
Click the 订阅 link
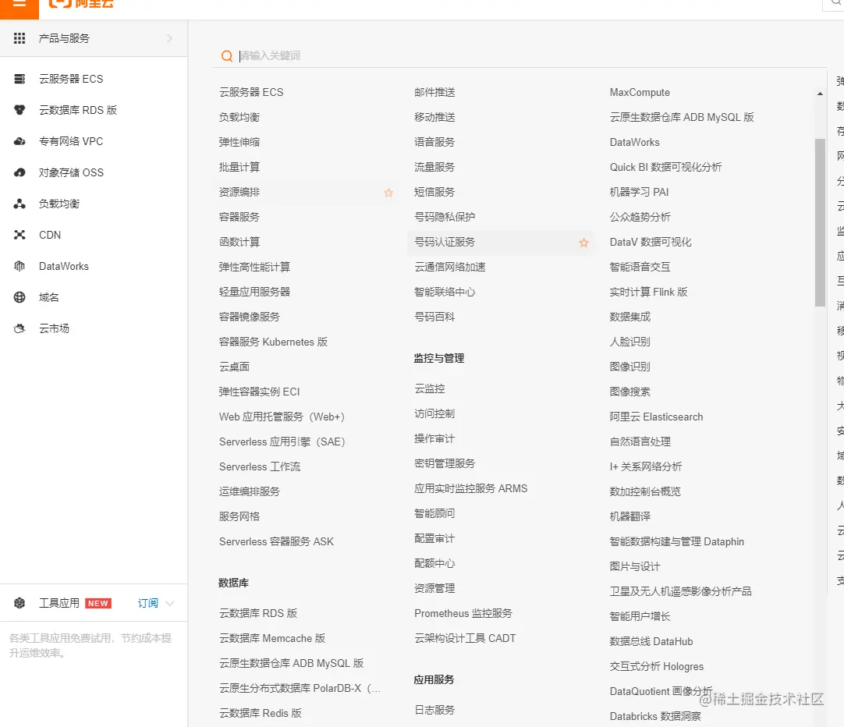click(x=148, y=603)
